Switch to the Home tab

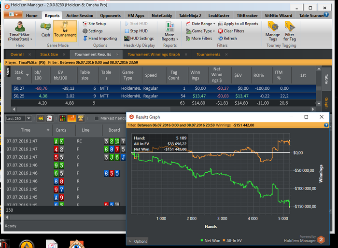click(x=32, y=15)
